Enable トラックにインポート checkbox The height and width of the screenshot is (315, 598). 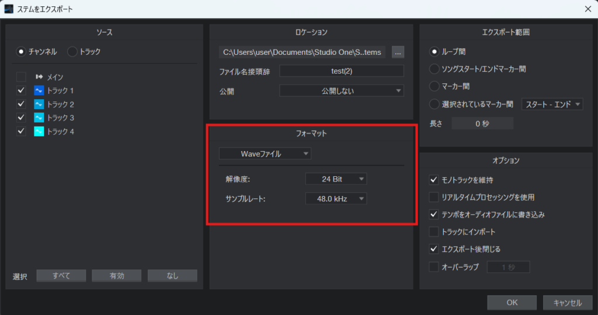tap(434, 232)
